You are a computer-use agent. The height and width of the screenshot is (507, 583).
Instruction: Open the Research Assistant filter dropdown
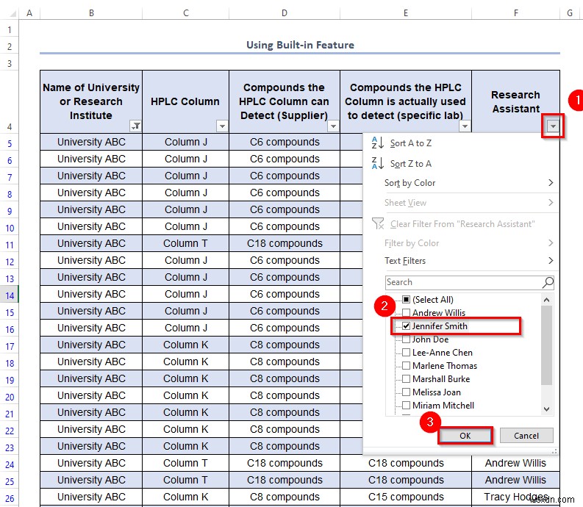coord(553,126)
